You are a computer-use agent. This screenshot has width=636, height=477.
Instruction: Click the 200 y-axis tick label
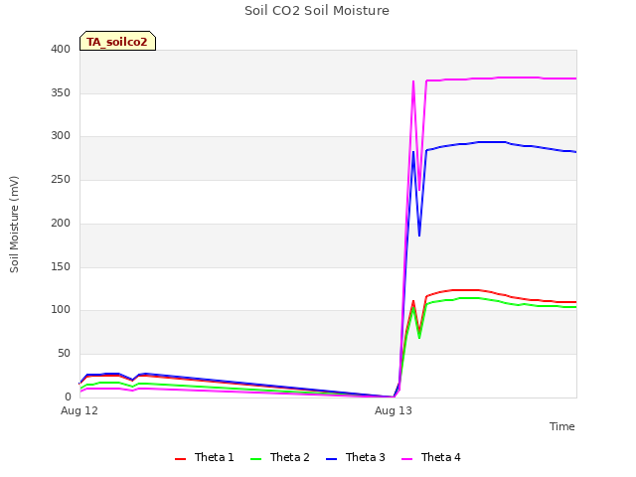coord(61,223)
